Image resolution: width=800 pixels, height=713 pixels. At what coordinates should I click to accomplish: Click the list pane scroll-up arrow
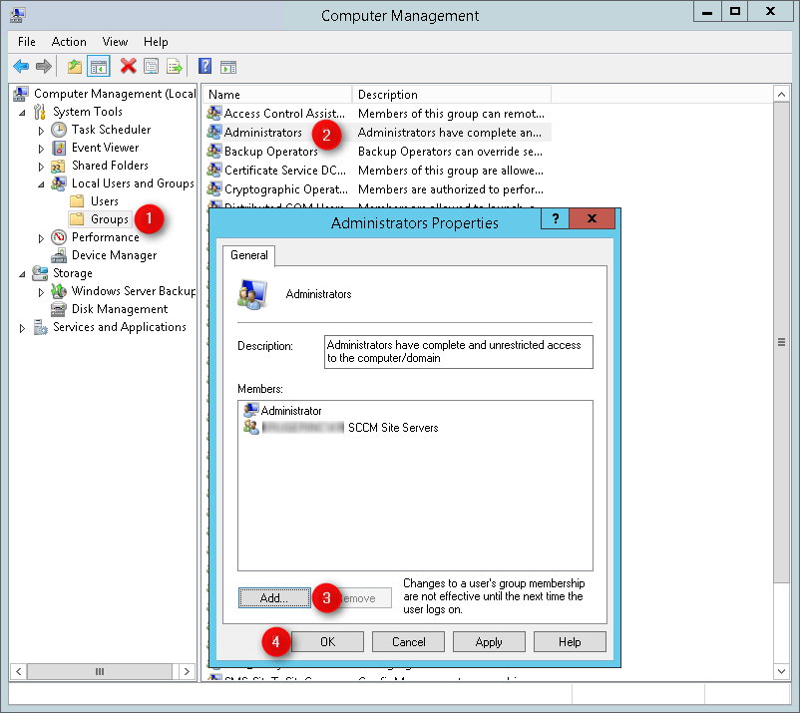pos(781,95)
